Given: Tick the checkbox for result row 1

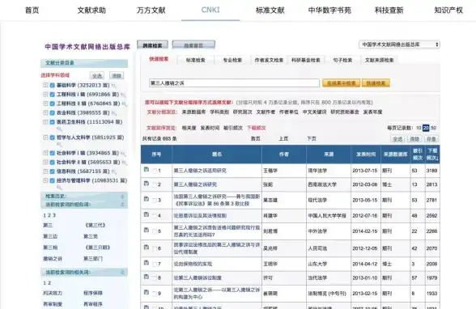Looking at the screenshot, I should point(154,171).
